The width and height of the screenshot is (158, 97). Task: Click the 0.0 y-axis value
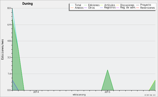tap(9, 90)
